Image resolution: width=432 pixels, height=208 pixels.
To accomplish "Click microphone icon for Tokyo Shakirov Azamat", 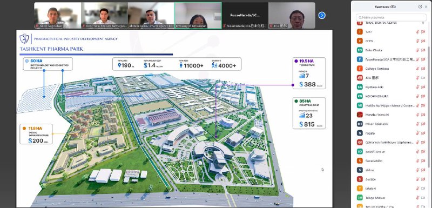I will (x=423, y=23).
